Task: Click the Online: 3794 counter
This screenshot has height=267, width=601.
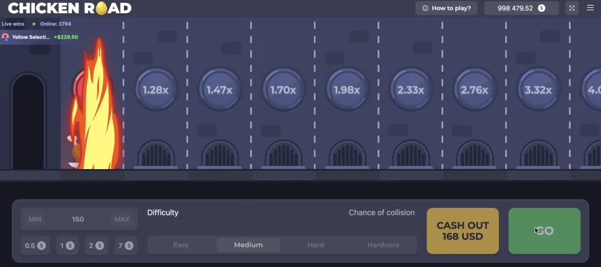Action: pos(56,24)
